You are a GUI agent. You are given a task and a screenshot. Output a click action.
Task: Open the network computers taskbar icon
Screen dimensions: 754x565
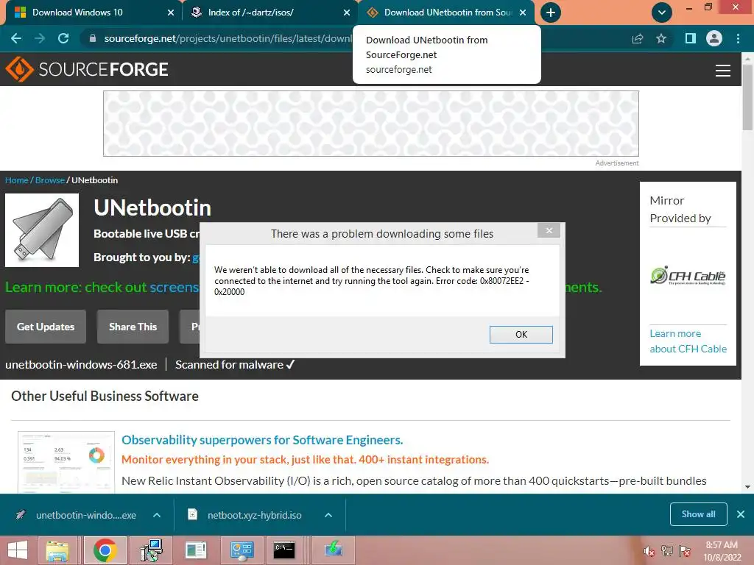(152, 550)
